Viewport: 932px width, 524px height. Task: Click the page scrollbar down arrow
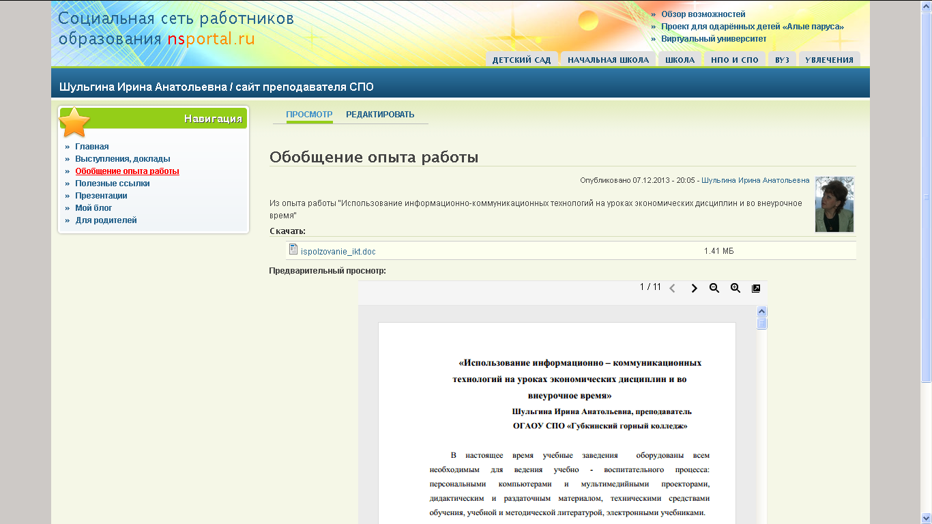pyautogui.click(x=926, y=518)
